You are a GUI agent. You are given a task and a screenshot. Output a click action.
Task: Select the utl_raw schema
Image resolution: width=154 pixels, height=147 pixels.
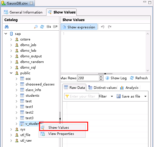click(26, 141)
